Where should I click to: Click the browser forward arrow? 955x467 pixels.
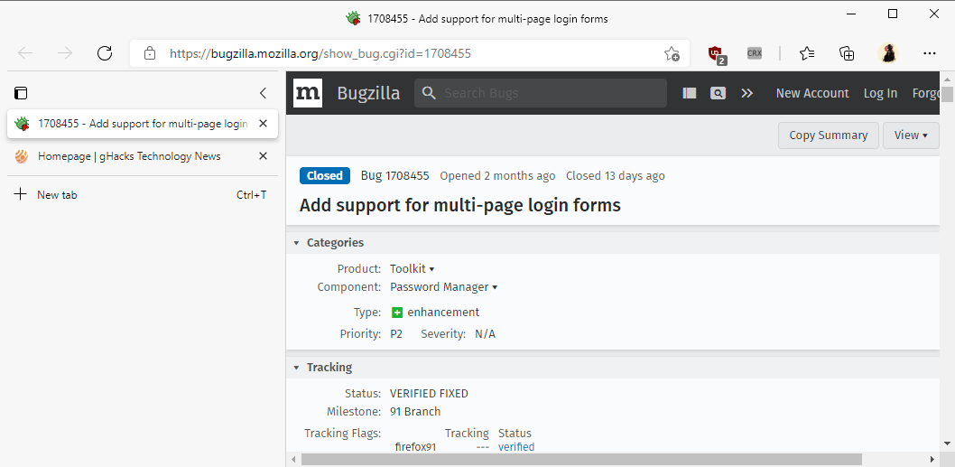[65, 53]
